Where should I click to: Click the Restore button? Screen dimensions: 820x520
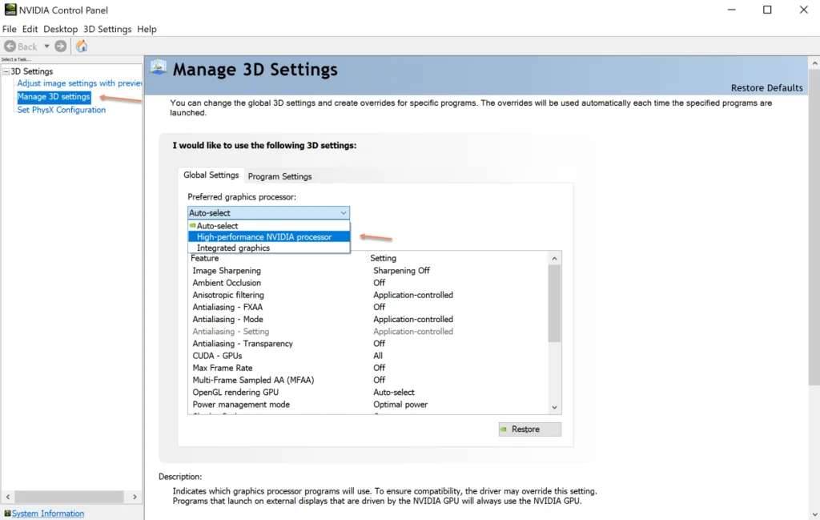[x=529, y=429]
